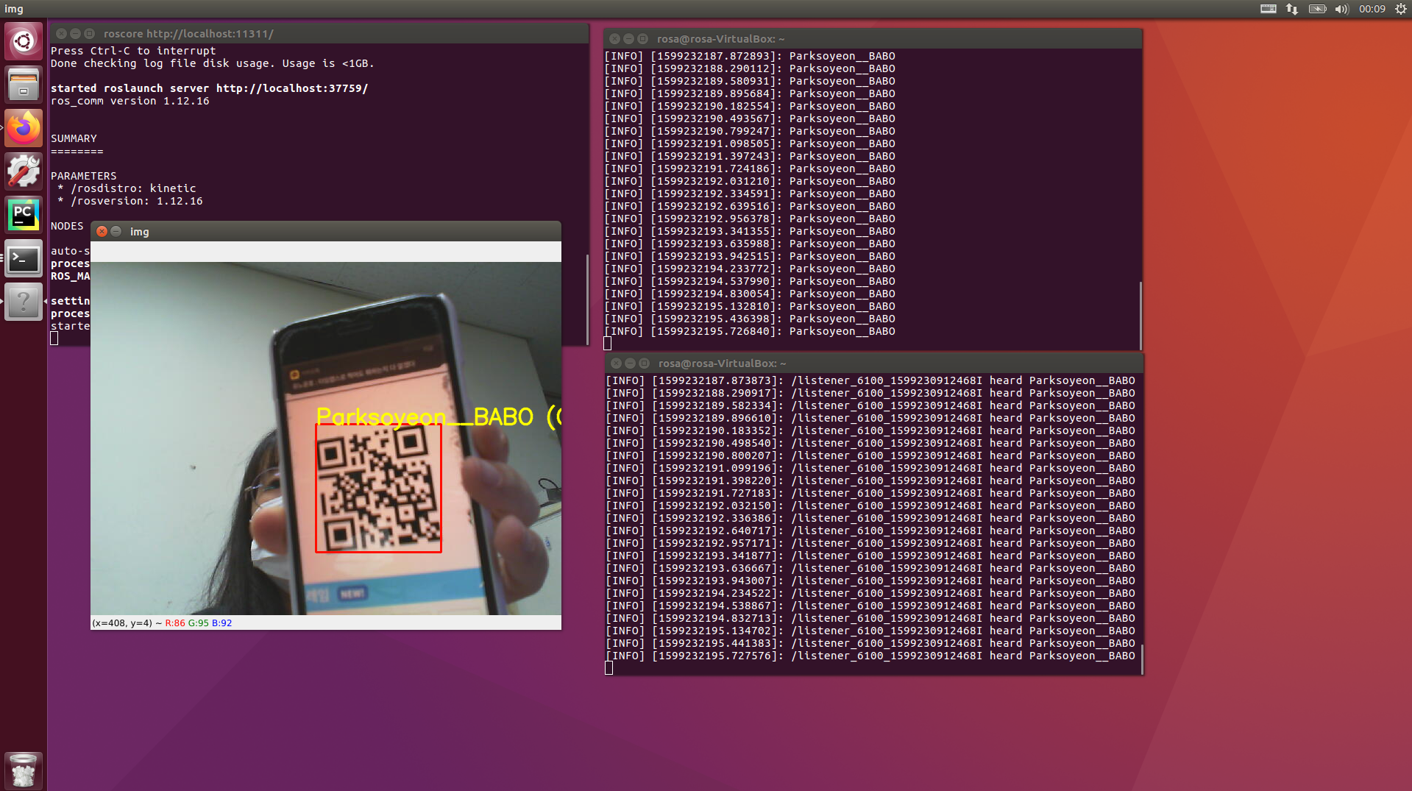
Task: Close the lower rosa@rosa-VirtualBox terminal
Action: pyautogui.click(x=616, y=363)
